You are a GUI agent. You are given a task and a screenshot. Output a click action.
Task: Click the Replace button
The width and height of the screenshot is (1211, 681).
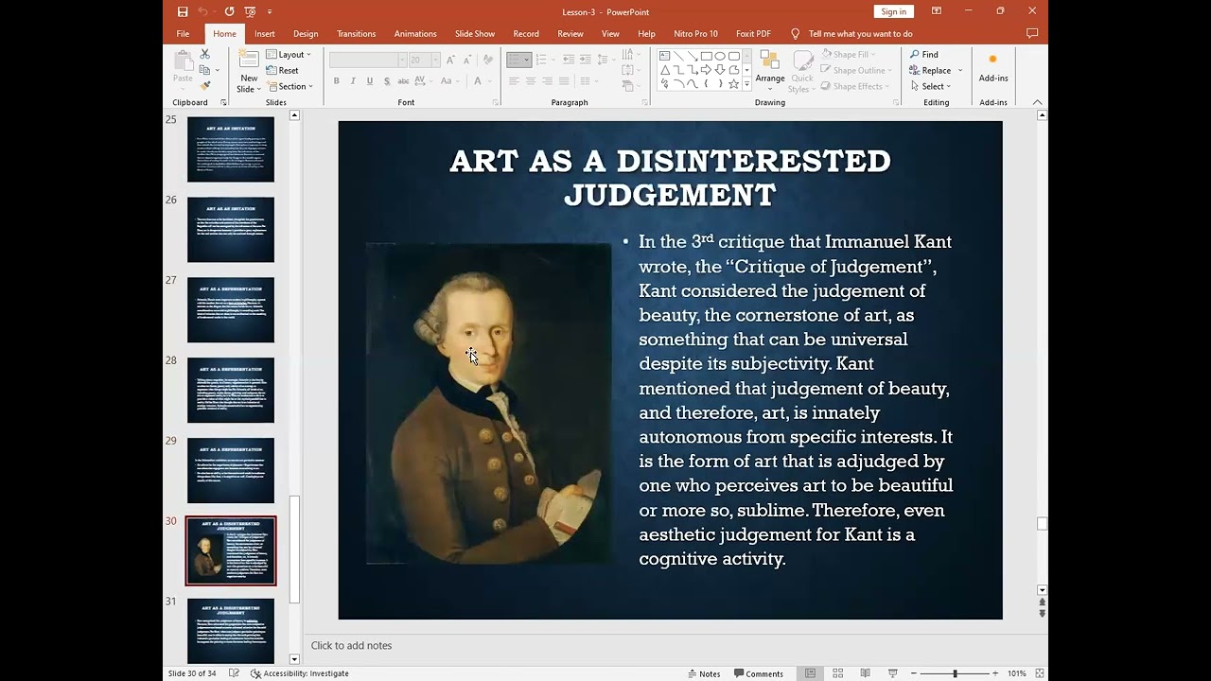[x=929, y=70]
